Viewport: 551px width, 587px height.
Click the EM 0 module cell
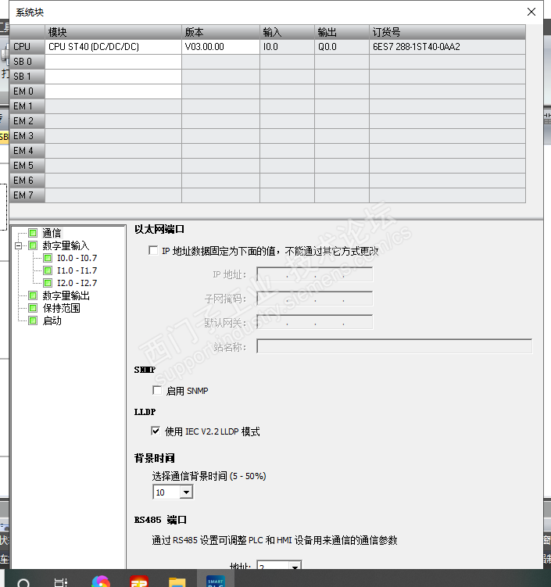[x=113, y=91]
